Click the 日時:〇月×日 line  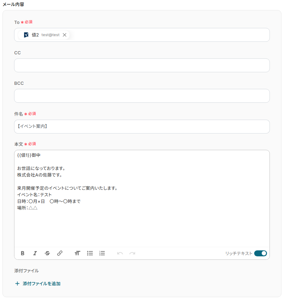[x=49, y=201]
